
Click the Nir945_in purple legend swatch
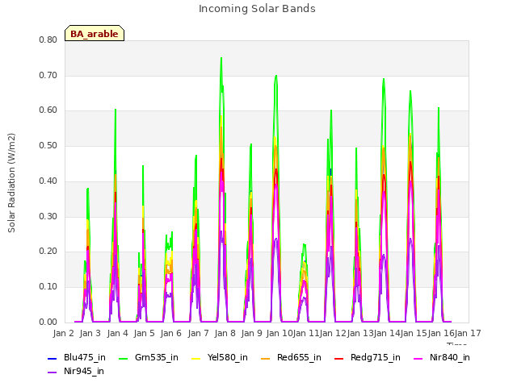click(x=52, y=372)
